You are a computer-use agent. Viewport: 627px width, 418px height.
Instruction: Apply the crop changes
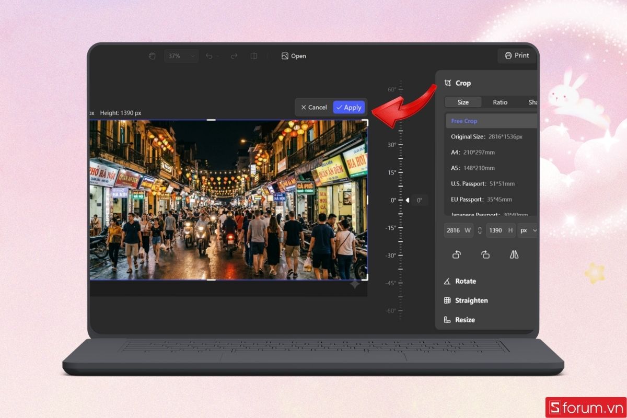(349, 107)
